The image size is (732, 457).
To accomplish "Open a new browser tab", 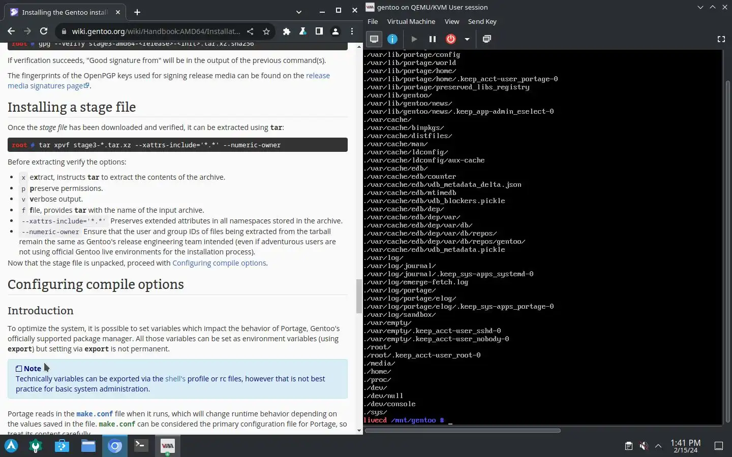I will (x=137, y=12).
